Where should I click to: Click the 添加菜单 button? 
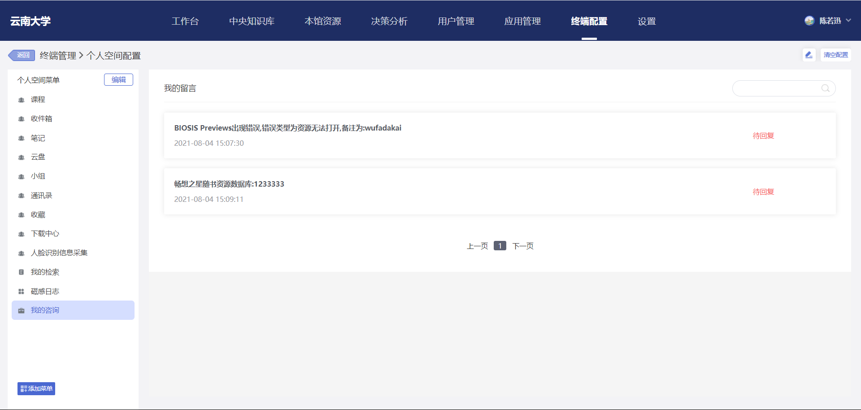(x=36, y=388)
